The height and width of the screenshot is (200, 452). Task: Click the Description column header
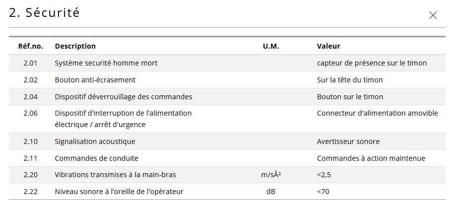(75, 46)
